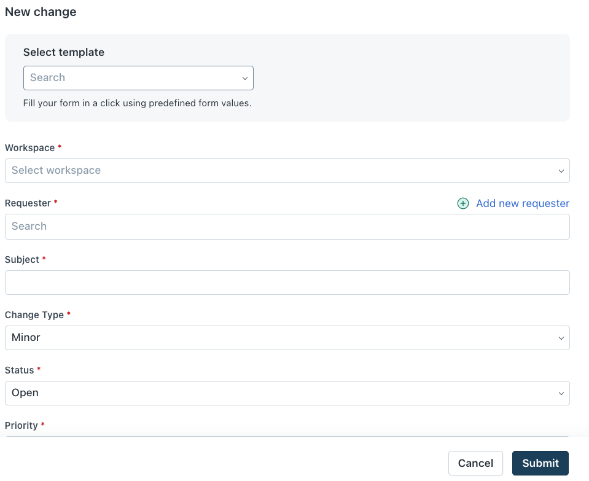Click the Subject field label

click(x=21, y=260)
